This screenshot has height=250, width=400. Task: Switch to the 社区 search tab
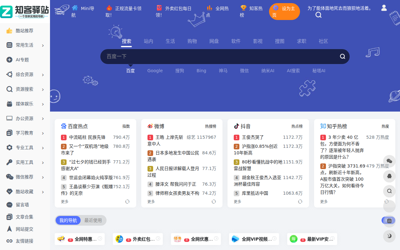323,41
